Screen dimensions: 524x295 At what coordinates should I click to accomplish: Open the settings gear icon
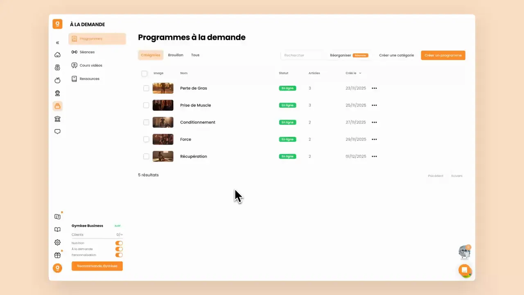(57, 243)
